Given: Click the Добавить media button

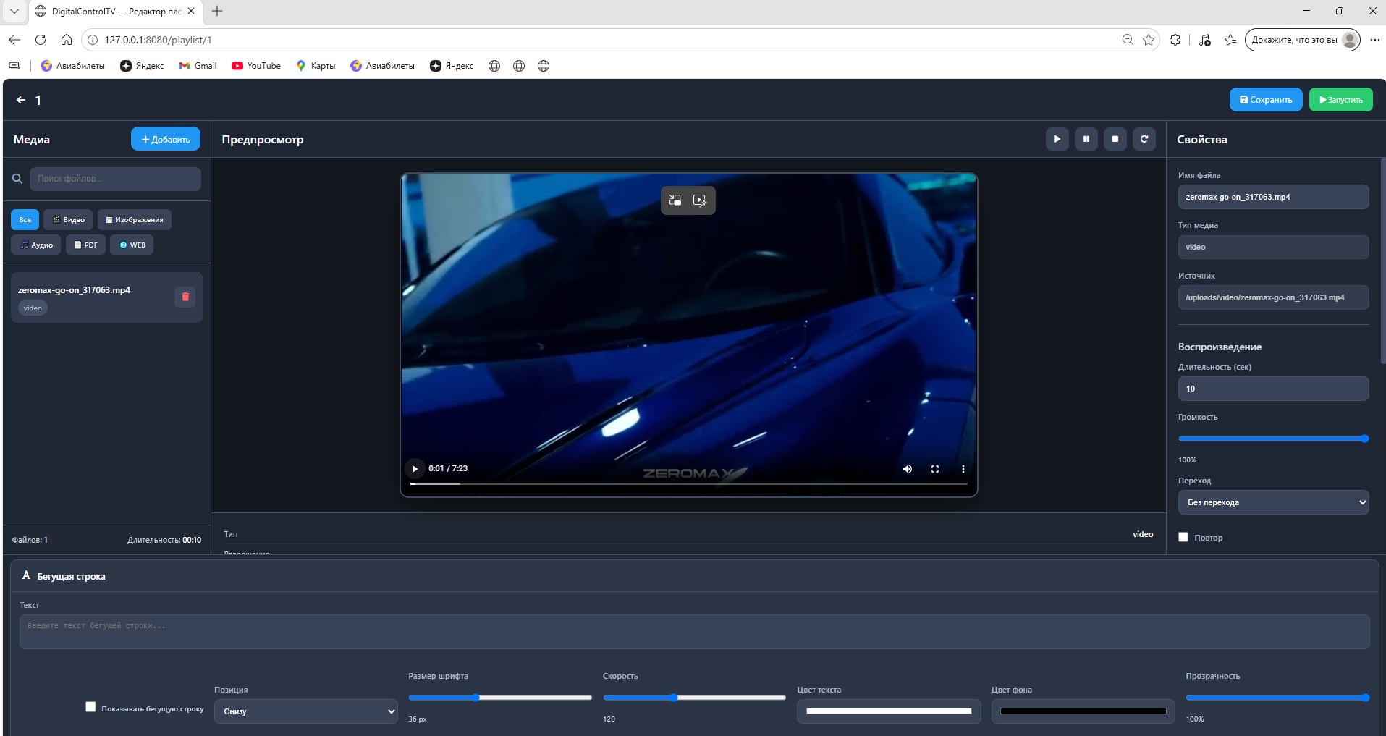Looking at the screenshot, I should point(166,139).
